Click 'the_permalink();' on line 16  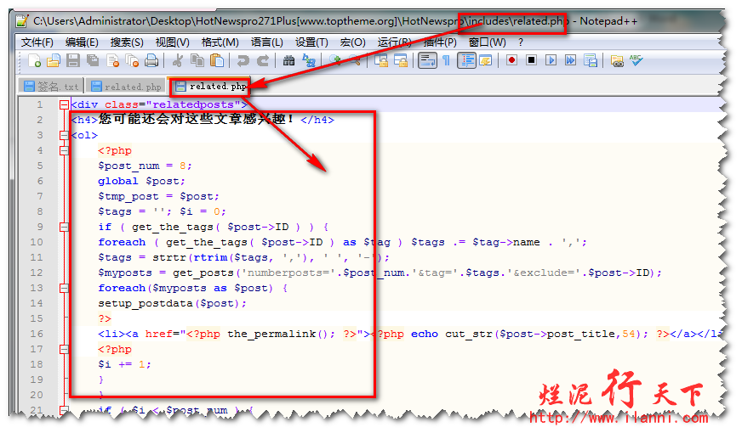pos(281,335)
